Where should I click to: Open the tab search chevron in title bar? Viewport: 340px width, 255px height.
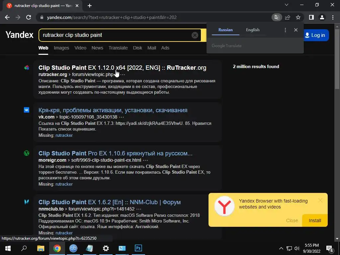pyautogui.click(x=287, y=5)
